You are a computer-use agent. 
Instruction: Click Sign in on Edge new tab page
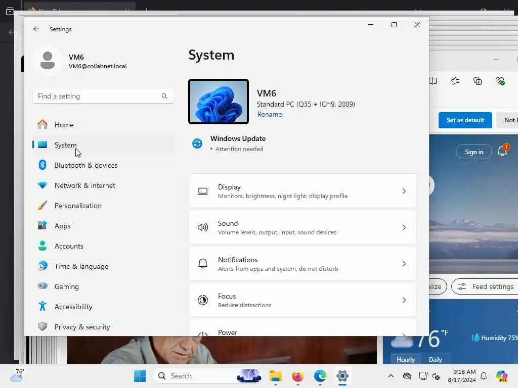(x=473, y=152)
